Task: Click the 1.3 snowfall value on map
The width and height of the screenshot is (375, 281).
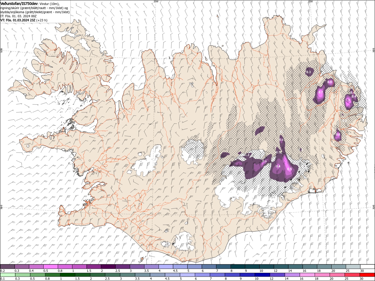Action: (348, 100)
